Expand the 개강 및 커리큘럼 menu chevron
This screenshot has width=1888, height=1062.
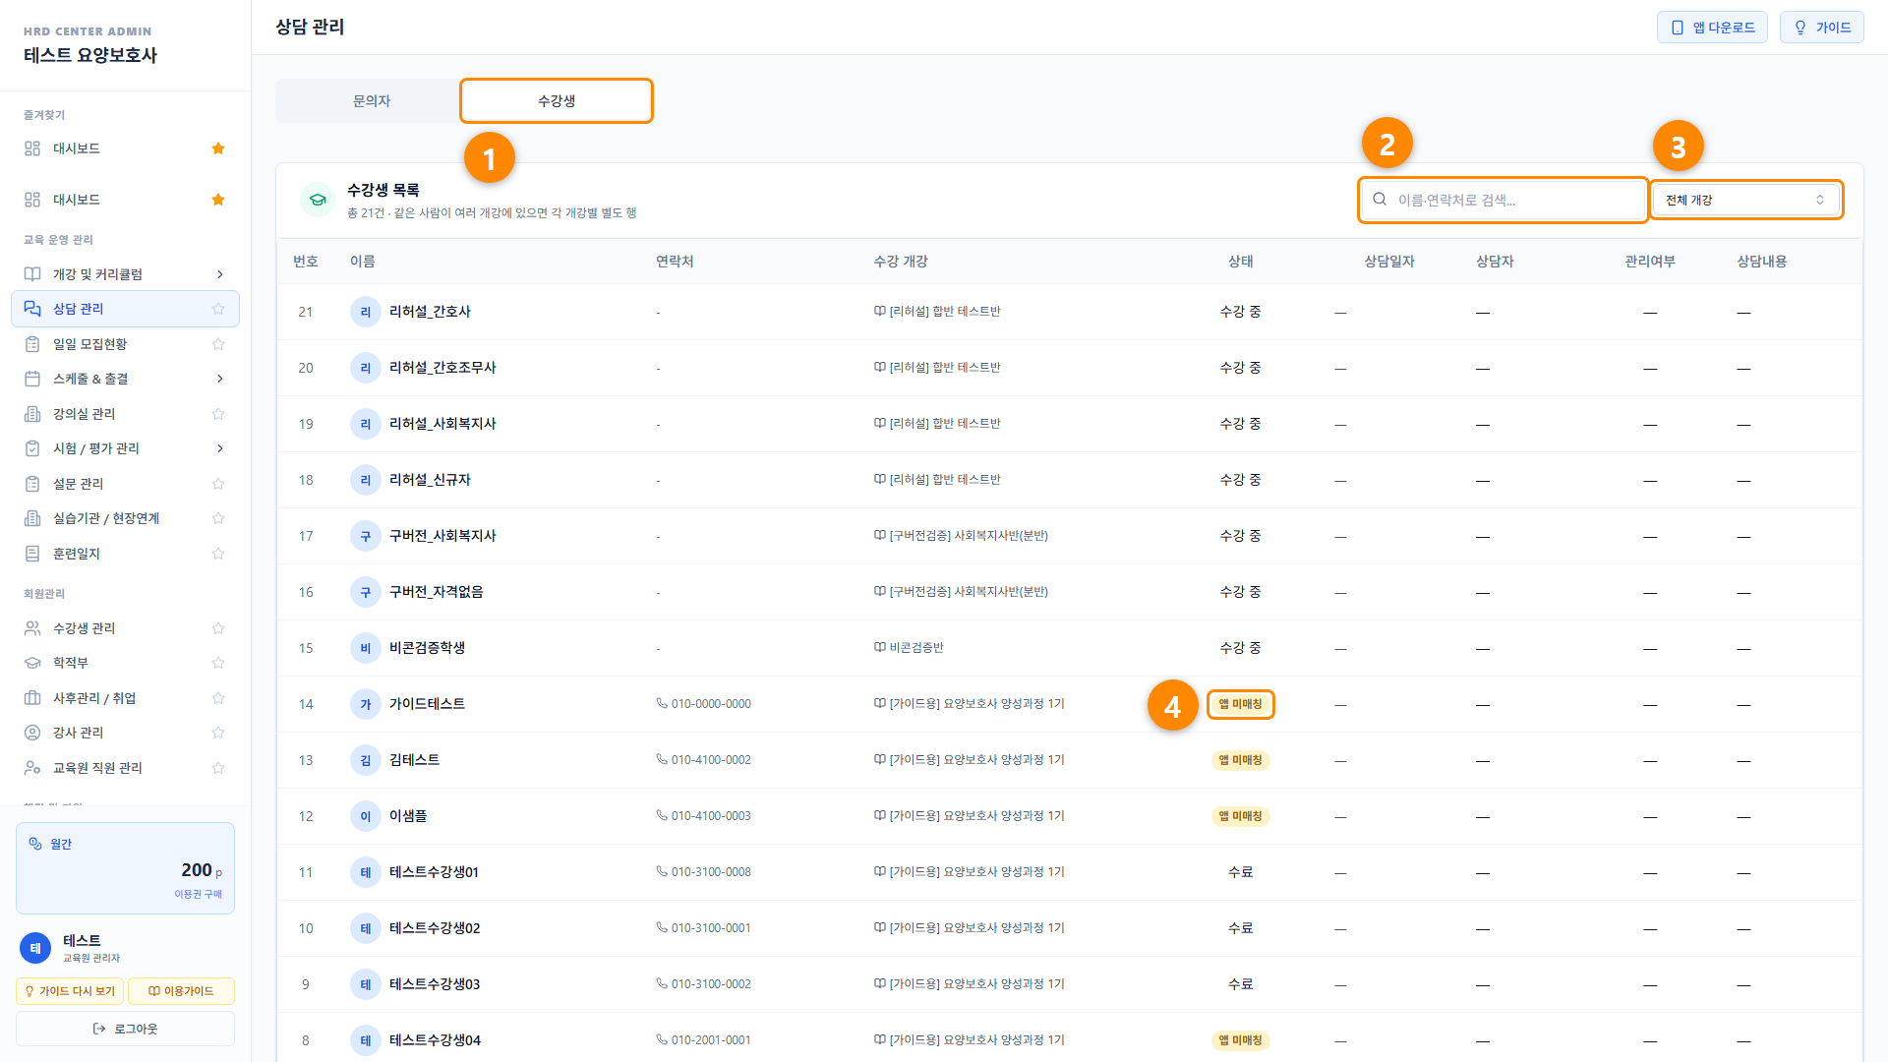click(x=219, y=274)
